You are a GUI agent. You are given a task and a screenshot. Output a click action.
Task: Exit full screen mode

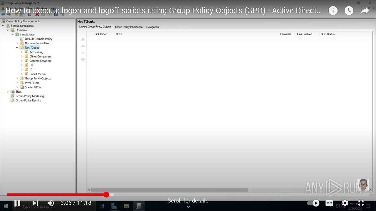coord(361,203)
